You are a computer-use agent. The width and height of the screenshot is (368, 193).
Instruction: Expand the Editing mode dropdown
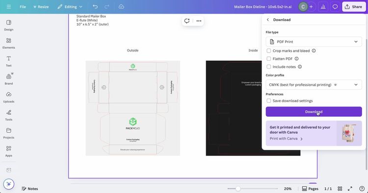click(70, 7)
